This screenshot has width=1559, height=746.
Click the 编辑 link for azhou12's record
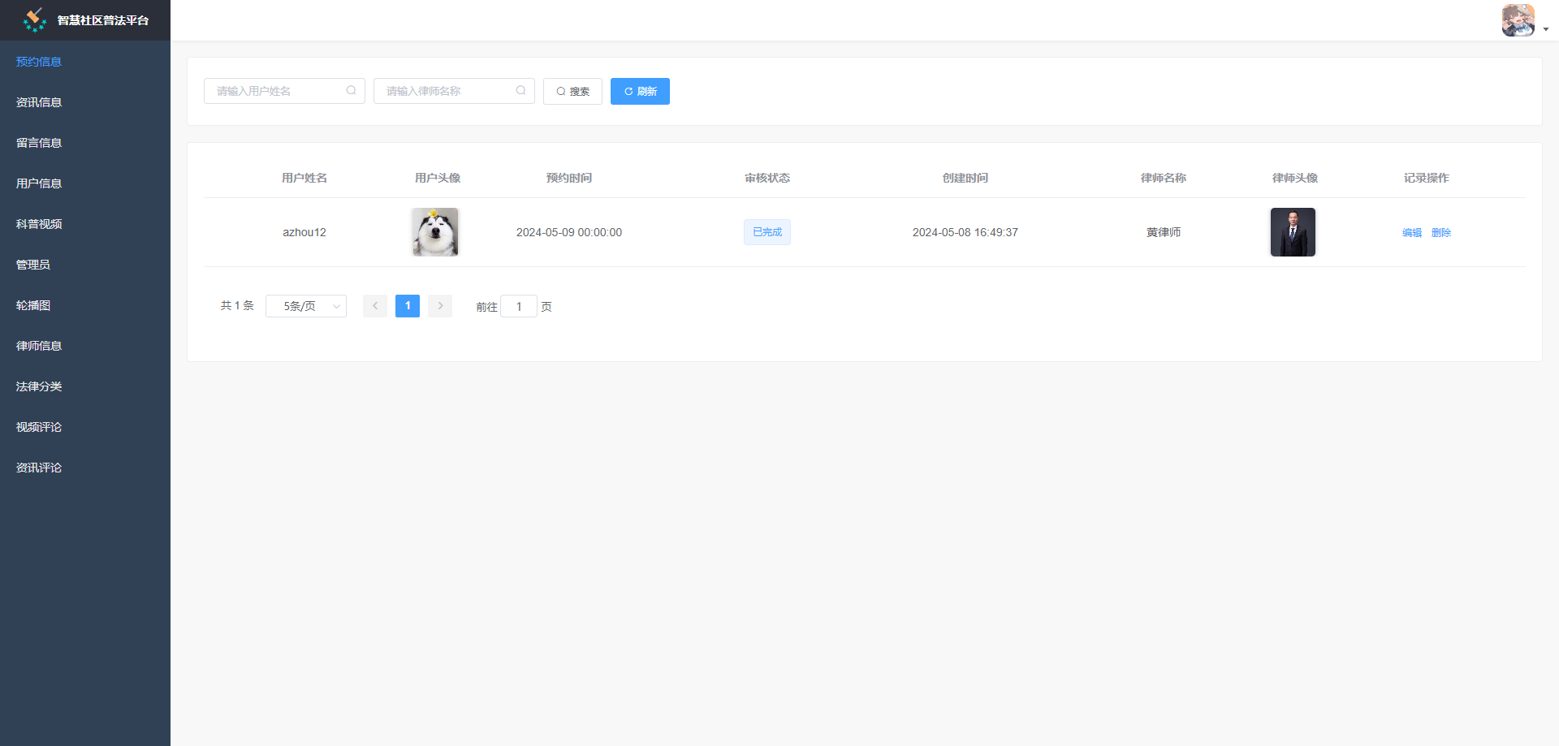tap(1412, 232)
